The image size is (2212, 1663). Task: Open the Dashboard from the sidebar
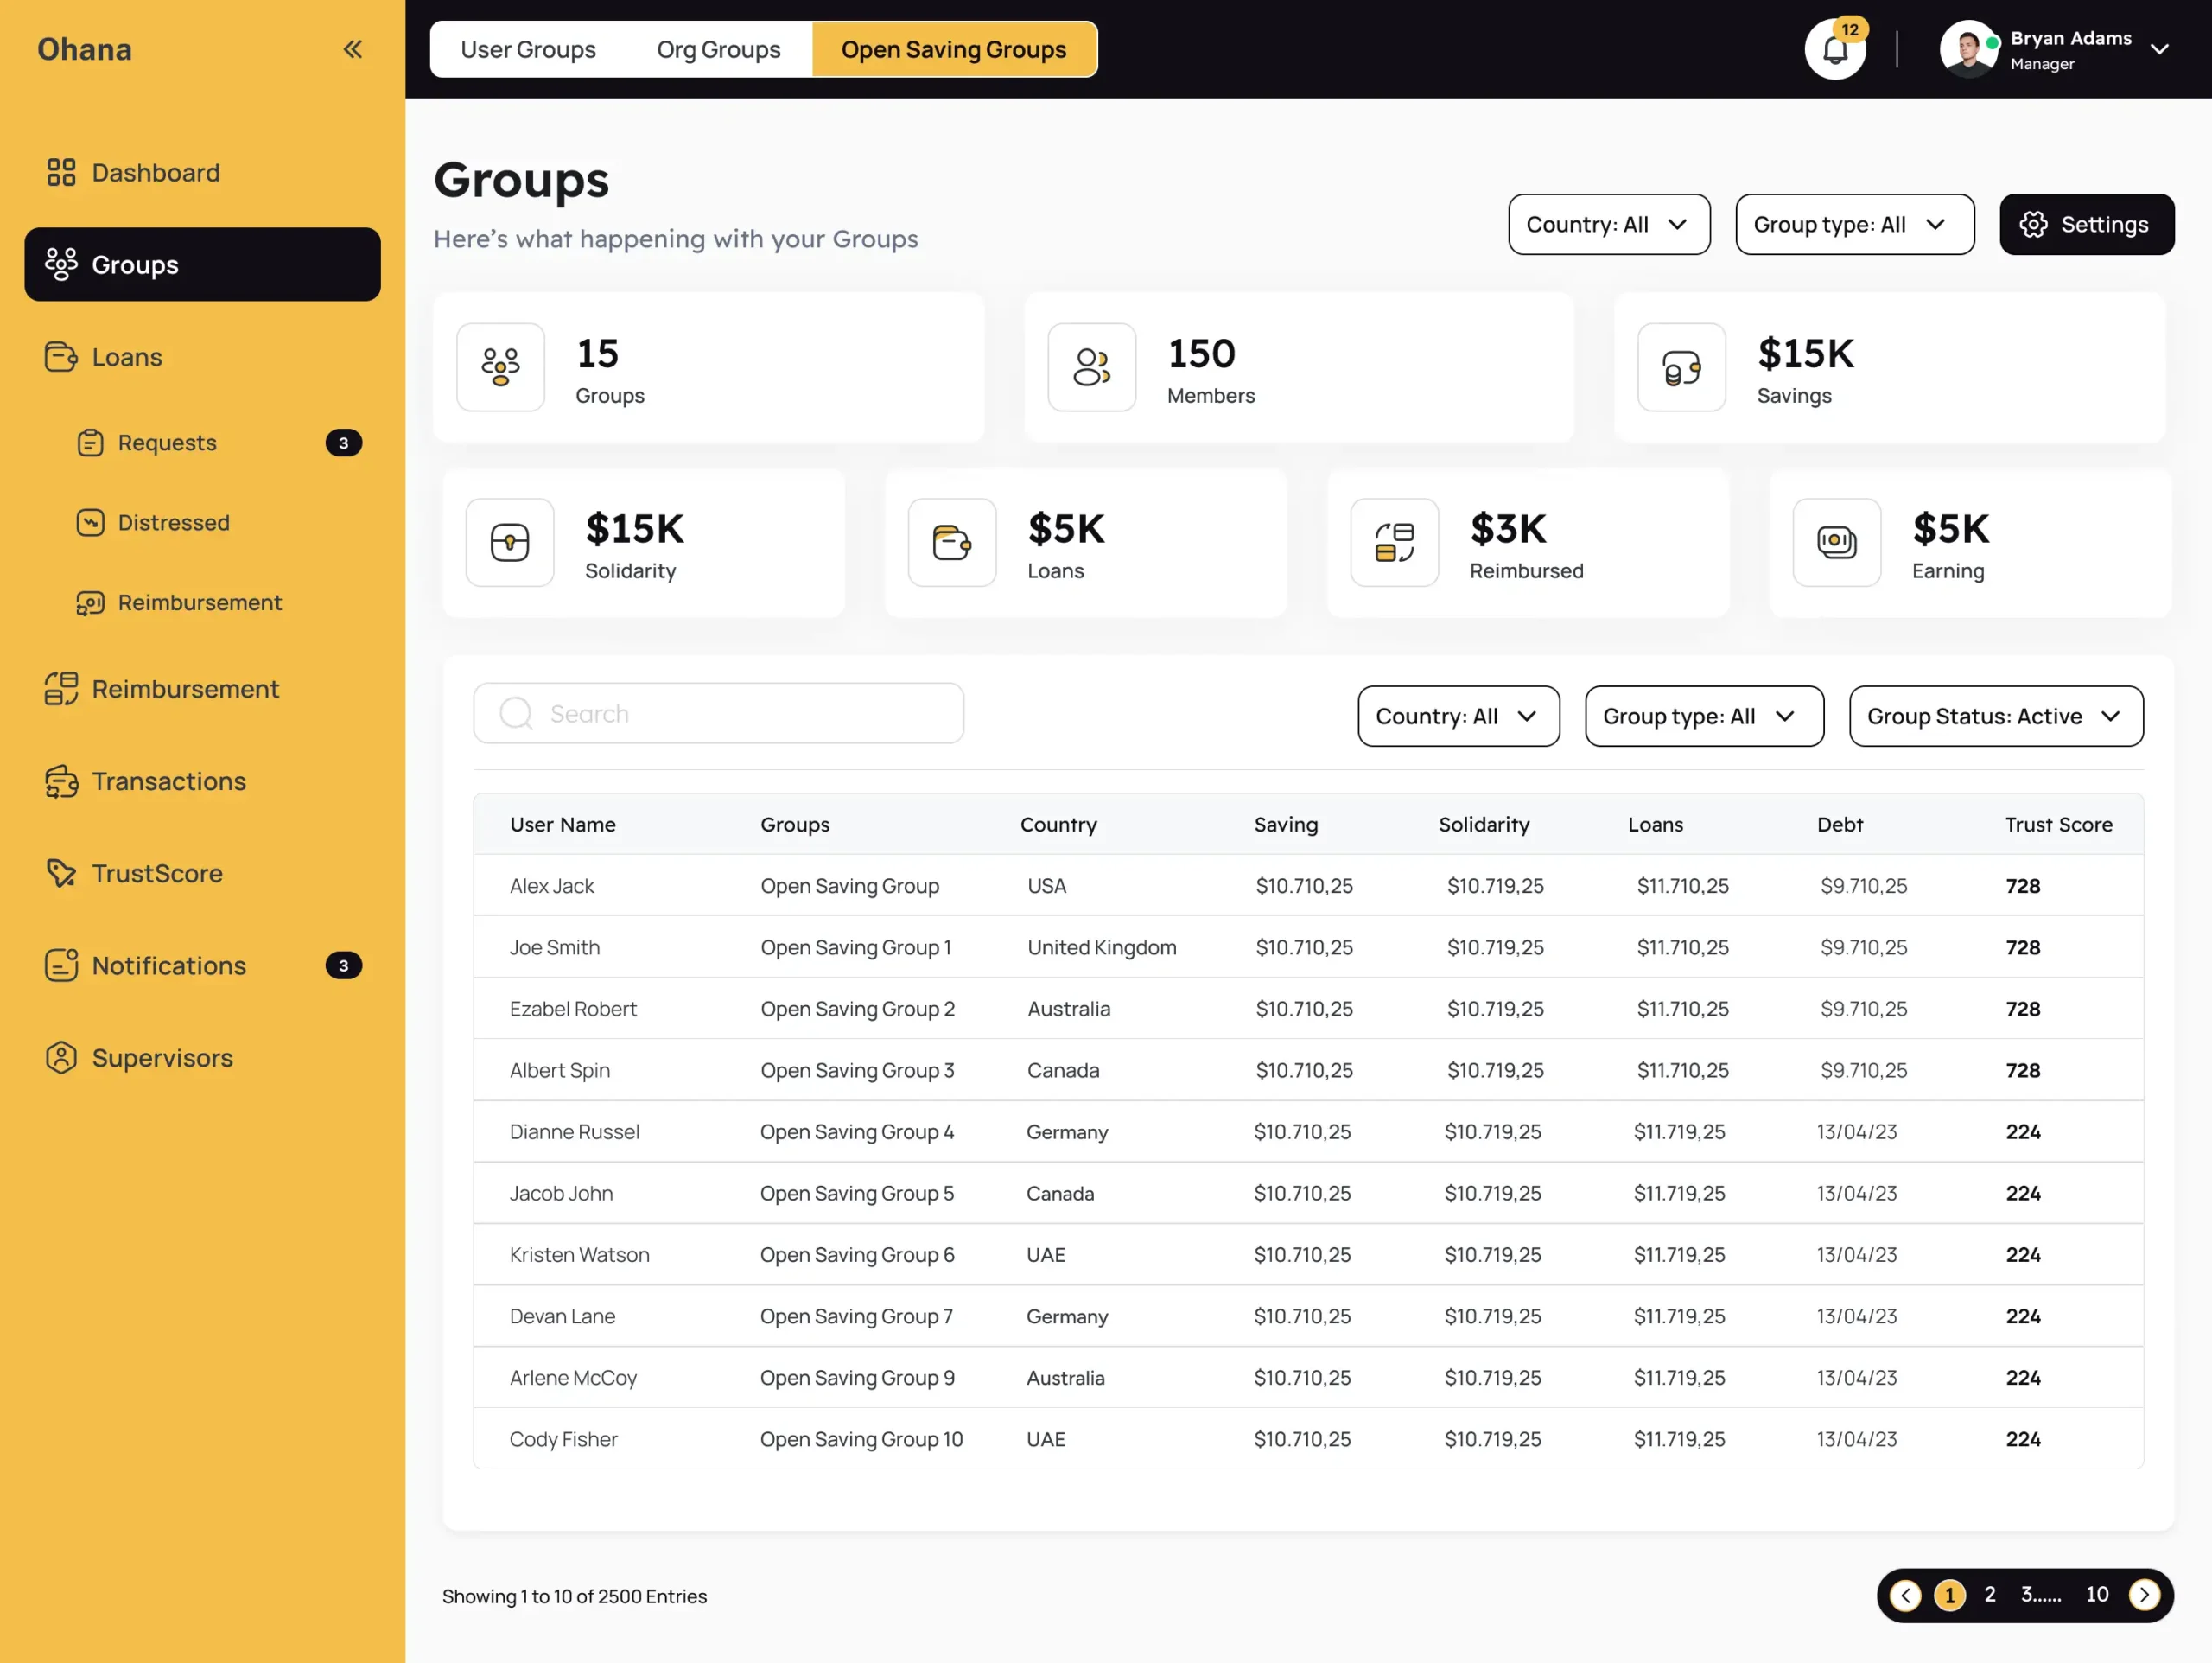(155, 172)
